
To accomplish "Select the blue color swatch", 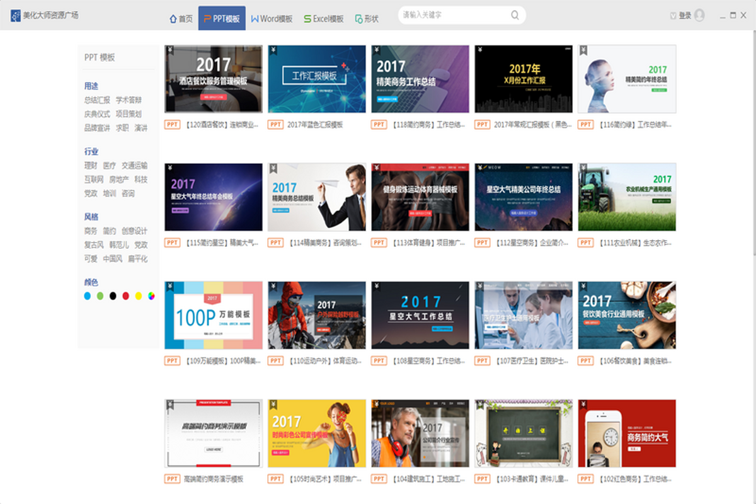I will (88, 295).
